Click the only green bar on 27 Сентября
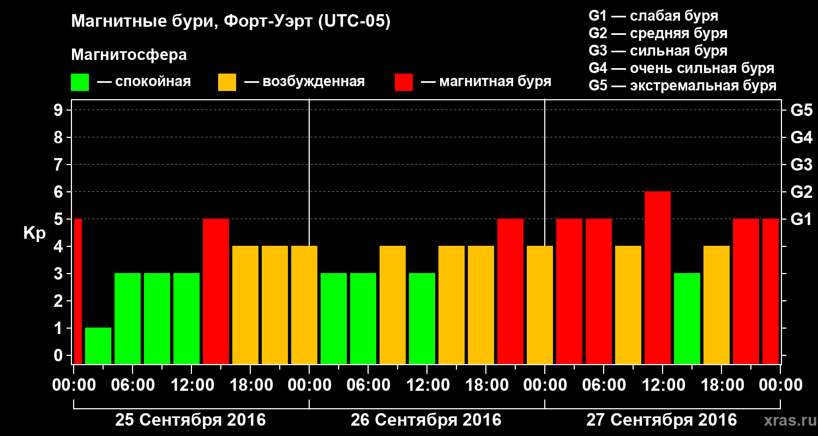The image size is (818, 436). (687, 318)
